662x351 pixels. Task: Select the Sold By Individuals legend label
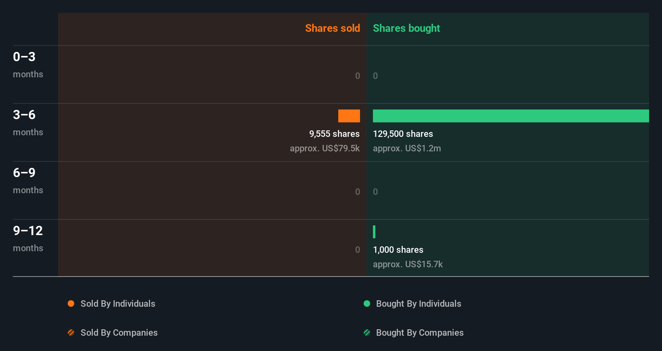click(118, 304)
